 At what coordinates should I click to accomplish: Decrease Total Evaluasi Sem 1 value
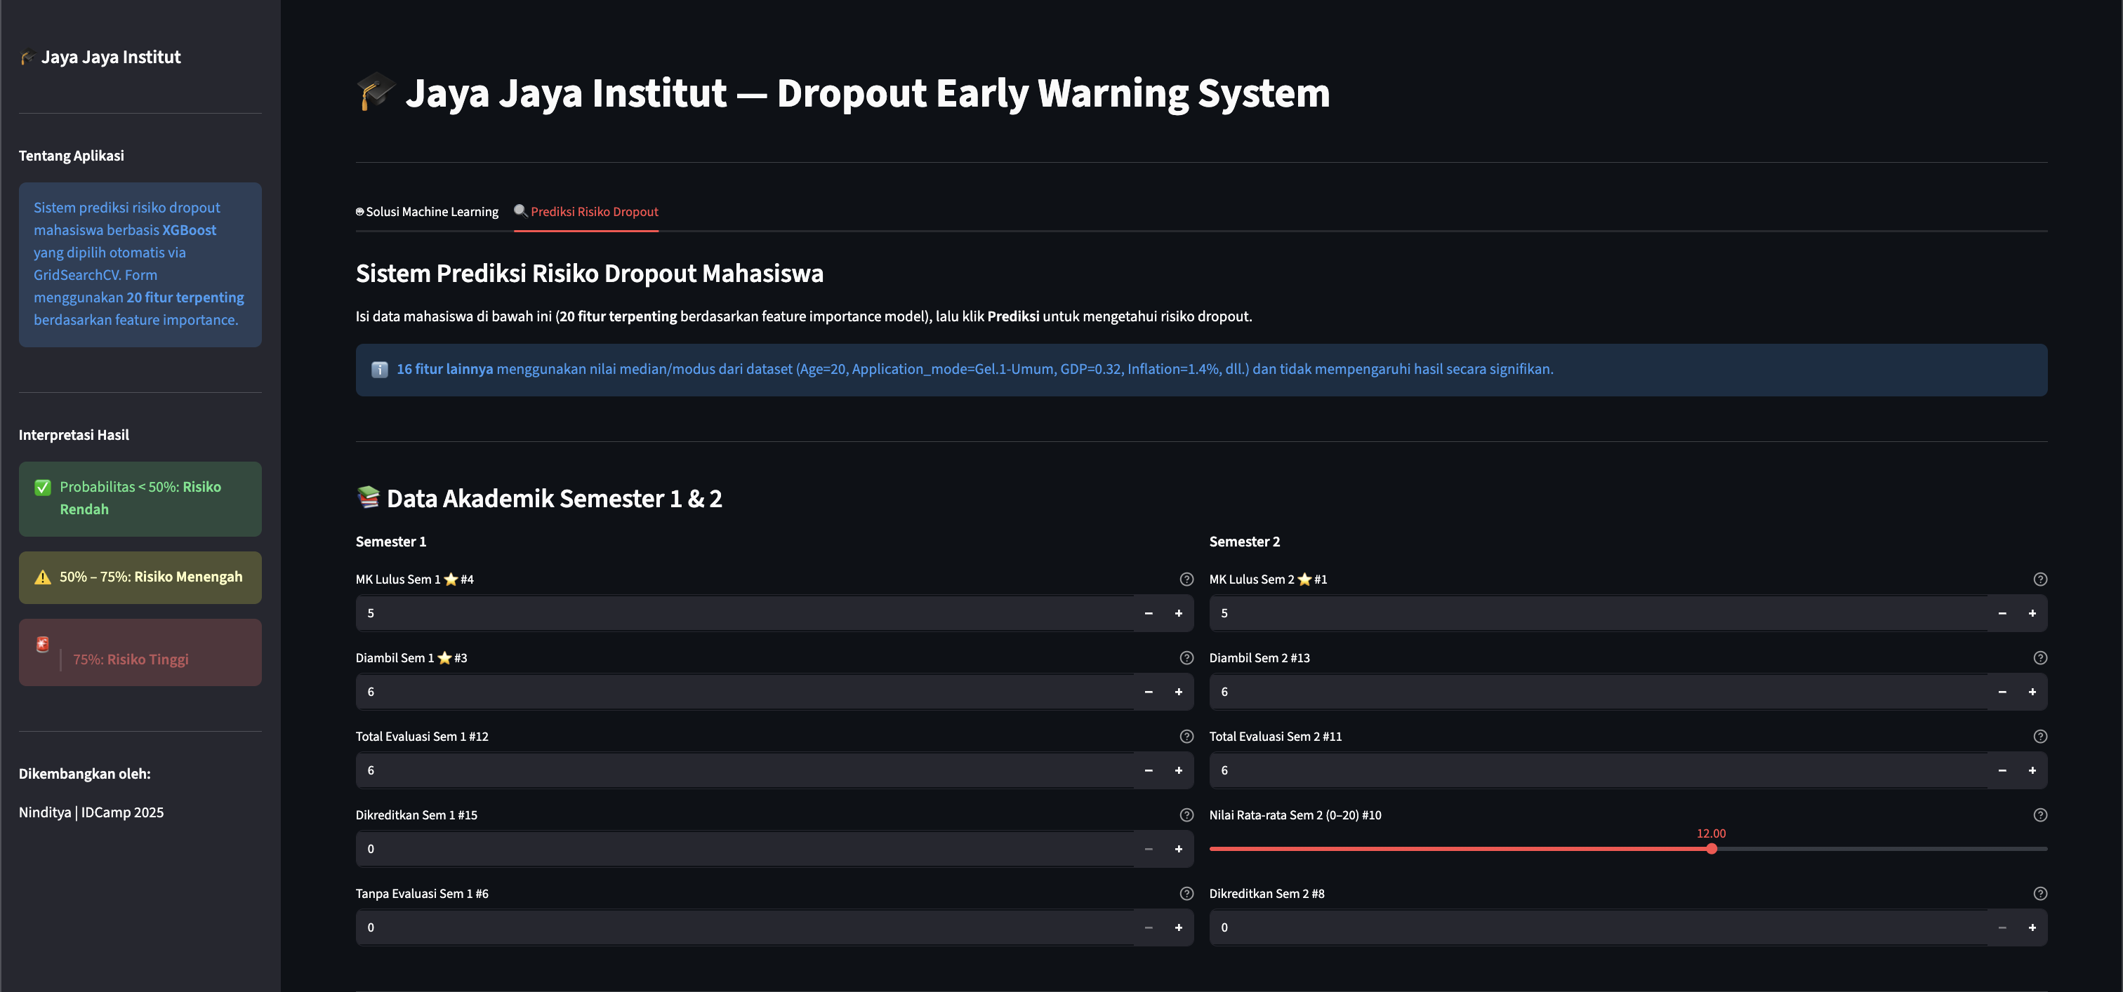(1148, 770)
